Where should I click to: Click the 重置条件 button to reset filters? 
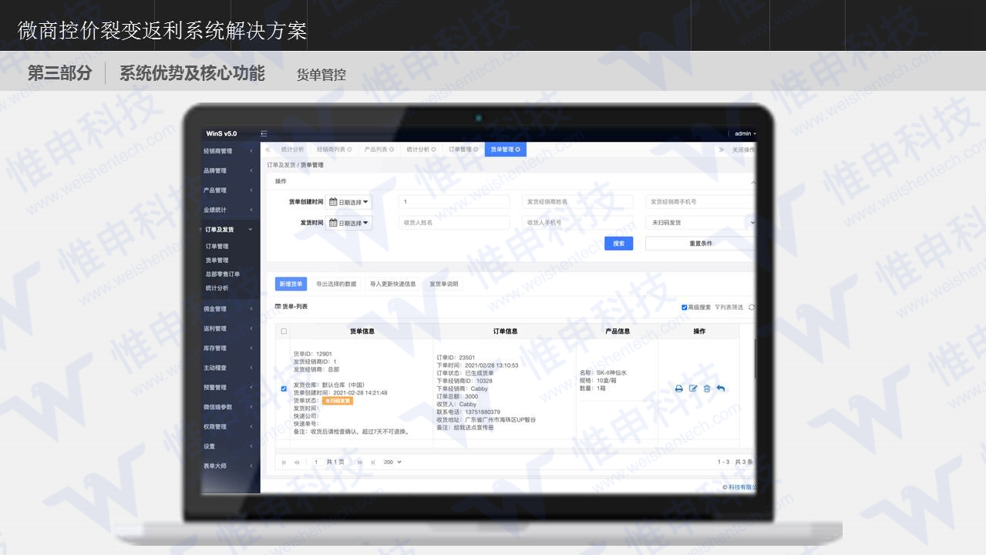point(702,243)
